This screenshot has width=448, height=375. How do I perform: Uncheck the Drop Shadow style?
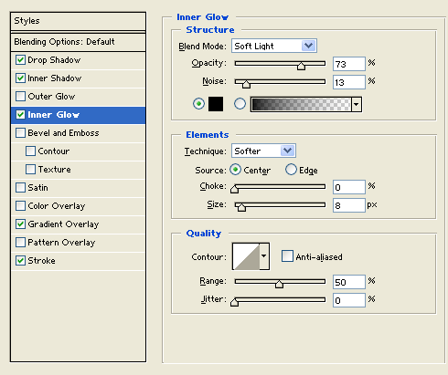pyautogui.click(x=20, y=60)
